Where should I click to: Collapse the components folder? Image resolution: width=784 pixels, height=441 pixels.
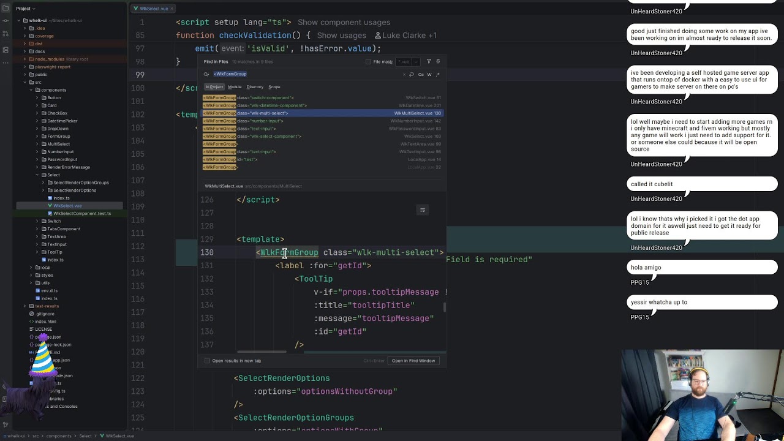click(31, 90)
